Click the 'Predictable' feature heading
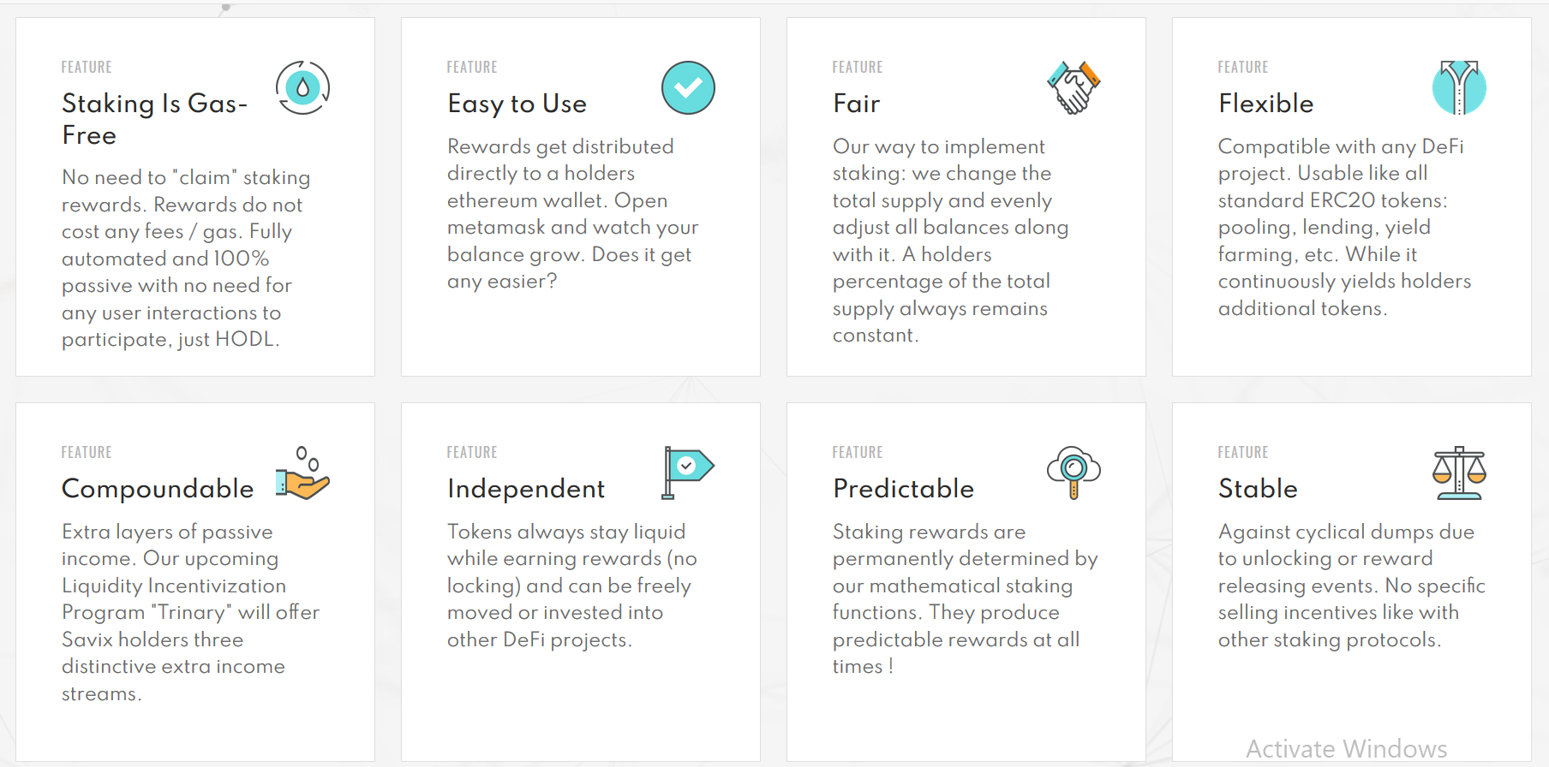This screenshot has height=767, width=1549. click(903, 489)
